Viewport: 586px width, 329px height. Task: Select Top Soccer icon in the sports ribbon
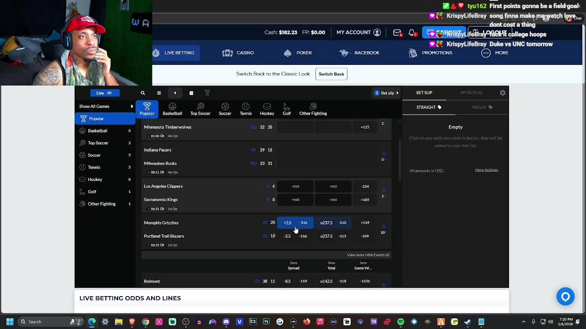201,109
